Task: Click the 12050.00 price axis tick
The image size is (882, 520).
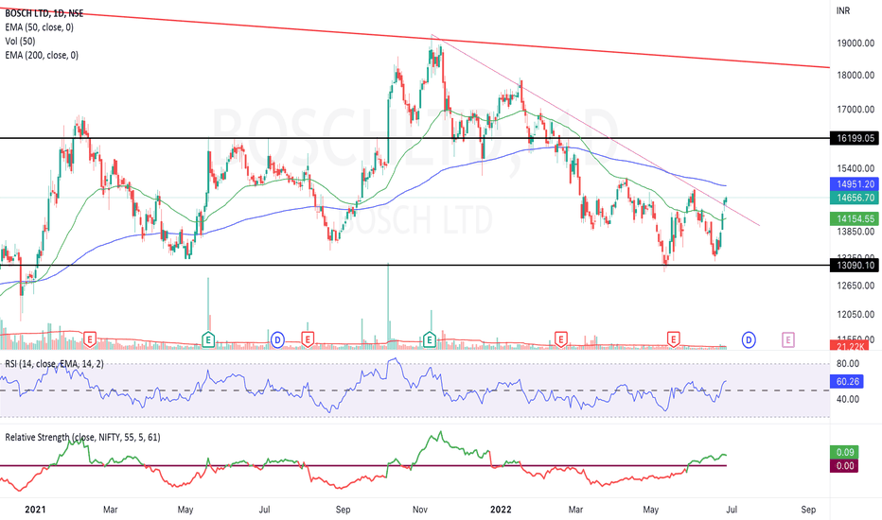Action: click(856, 315)
